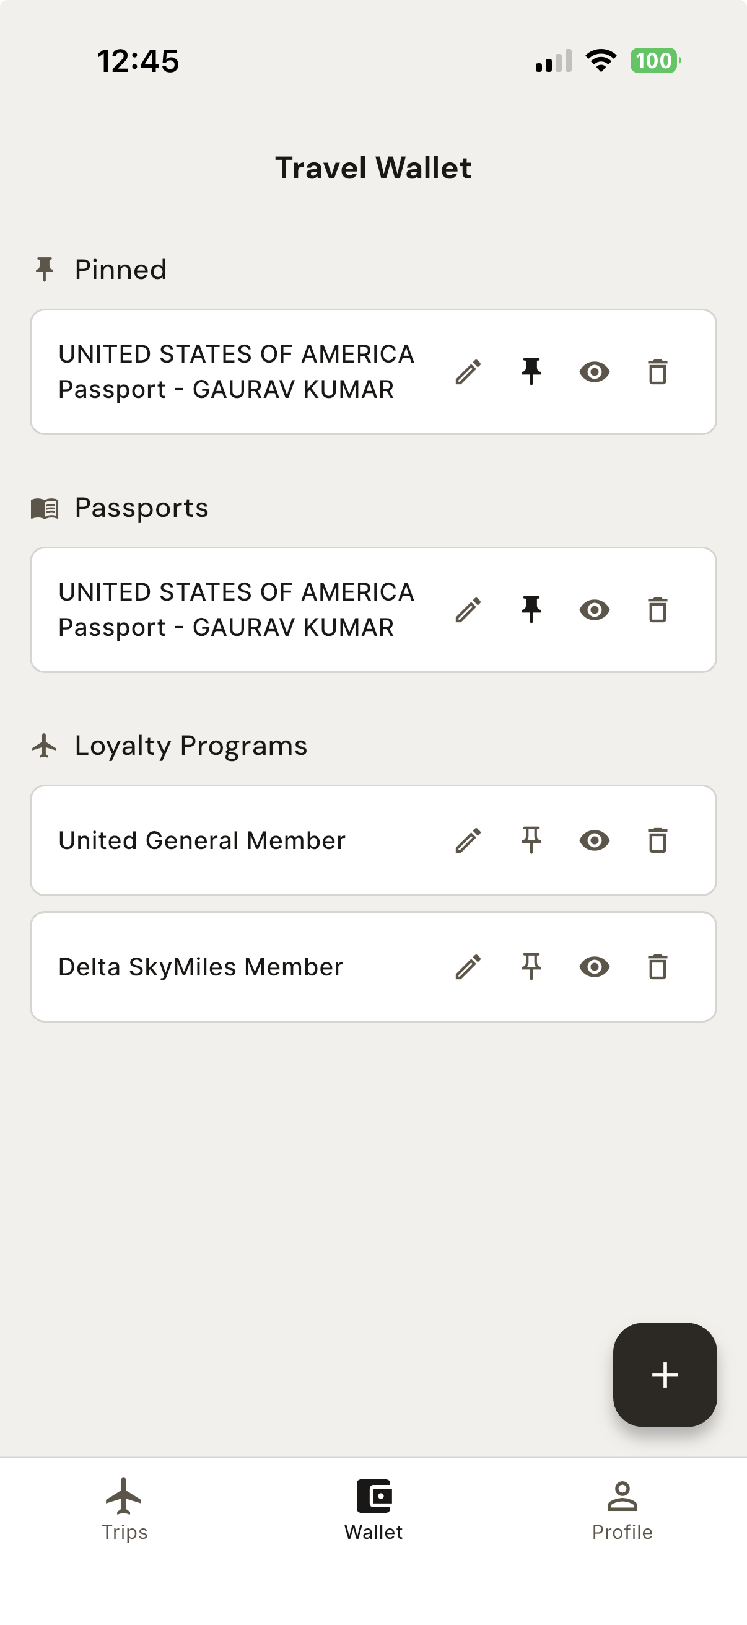Image resolution: width=747 pixels, height=1625 pixels.
Task: Pin the Delta SkyMiles Member card
Action: (x=531, y=966)
